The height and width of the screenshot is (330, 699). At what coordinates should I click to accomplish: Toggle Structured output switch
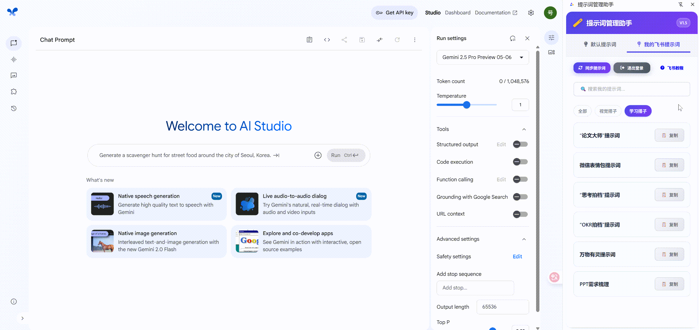click(520, 144)
